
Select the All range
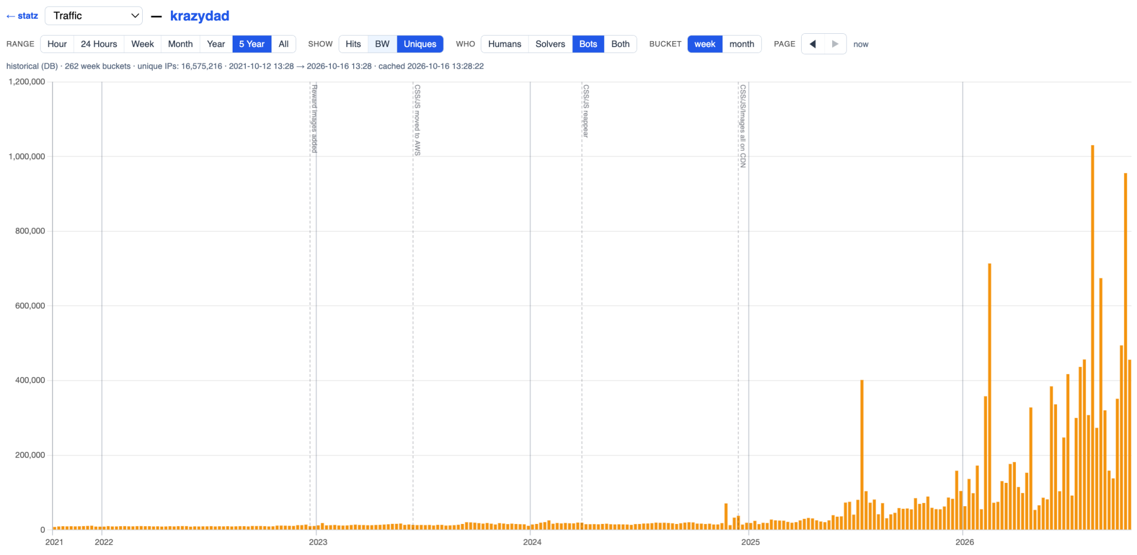point(284,44)
